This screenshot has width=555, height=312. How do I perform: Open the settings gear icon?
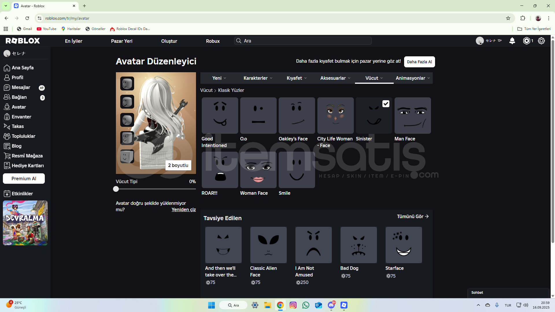pos(541,41)
